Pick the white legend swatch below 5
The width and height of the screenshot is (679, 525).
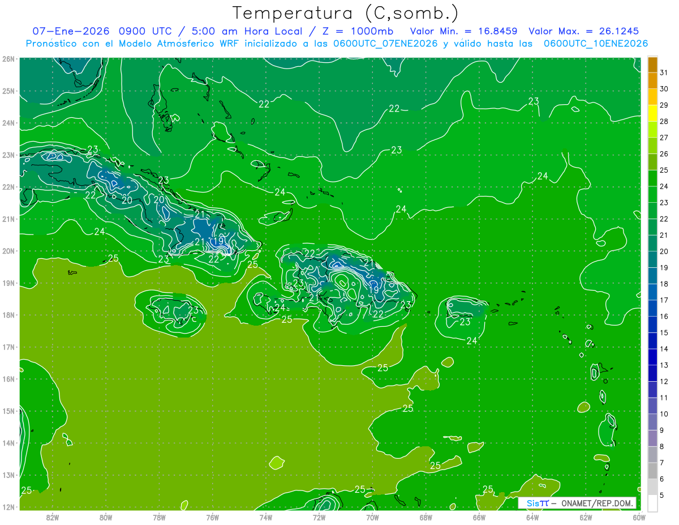pos(652,503)
